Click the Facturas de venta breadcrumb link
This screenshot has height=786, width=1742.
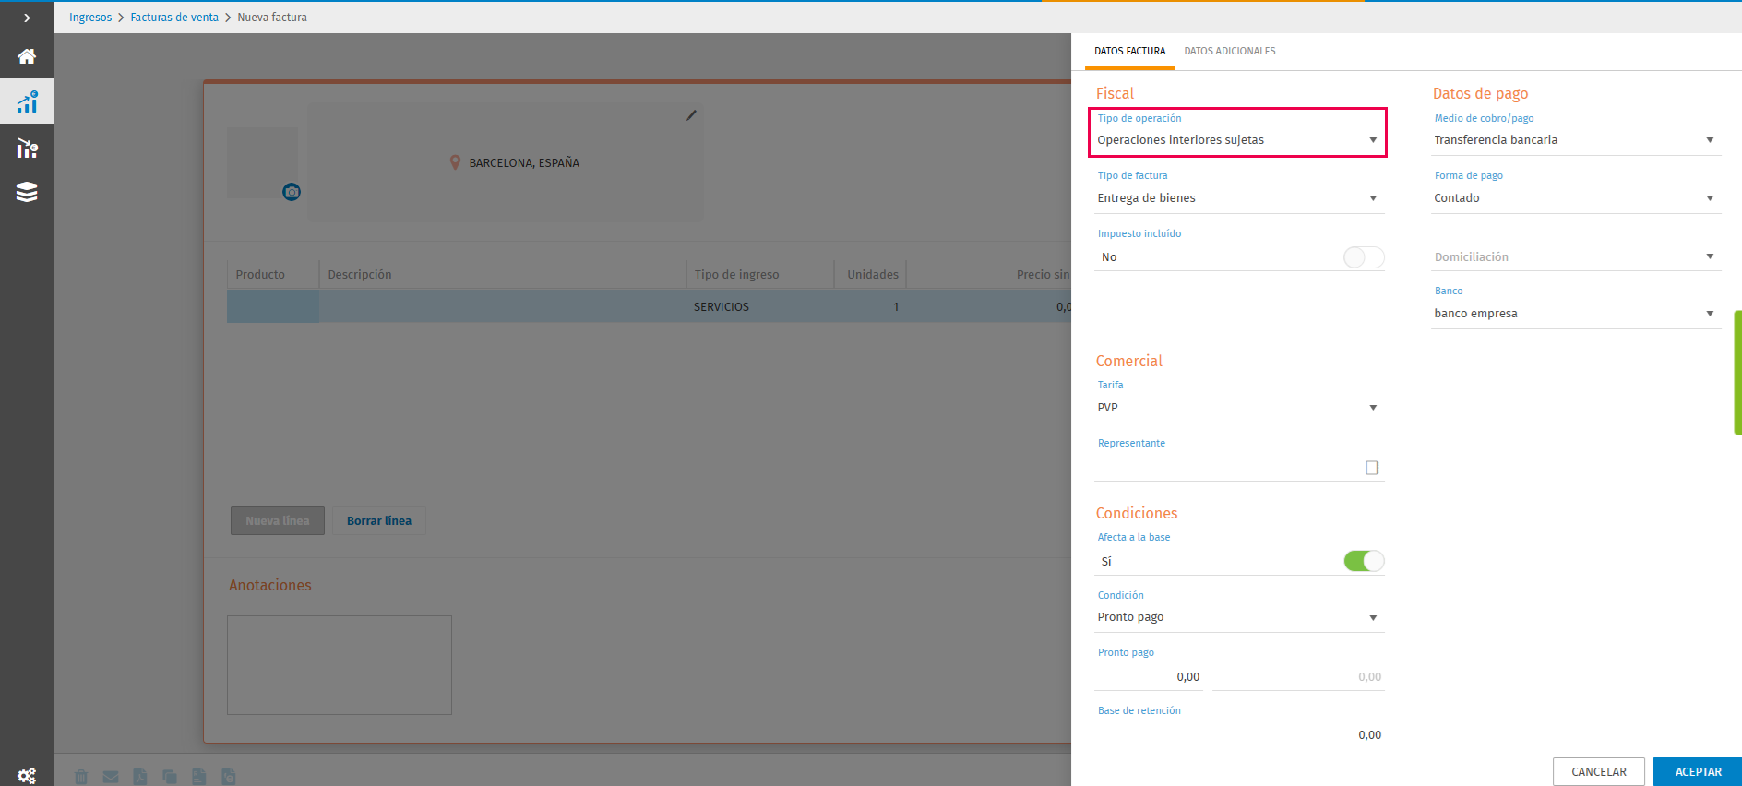pos(174,18)
